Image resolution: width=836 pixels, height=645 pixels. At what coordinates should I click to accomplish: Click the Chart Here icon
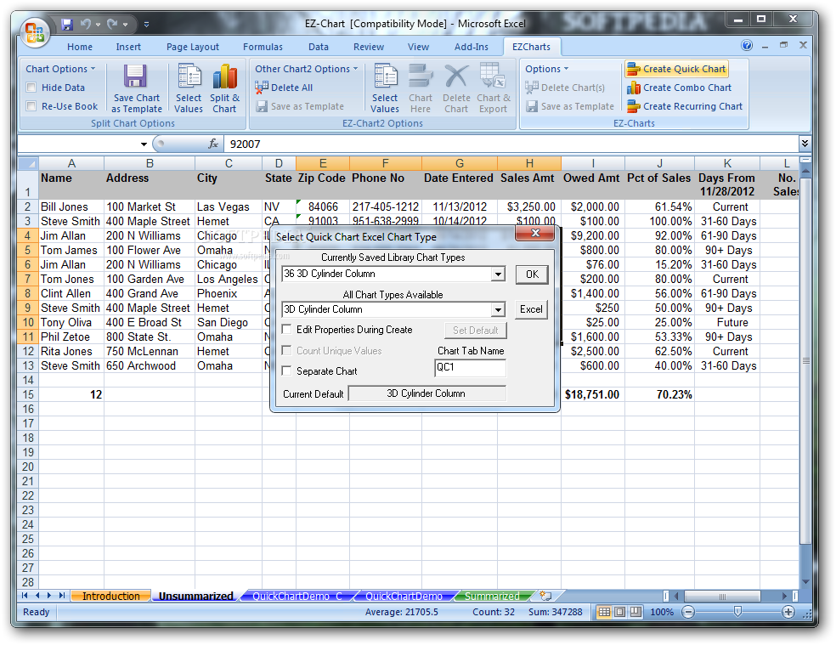[x=421, y=88]
